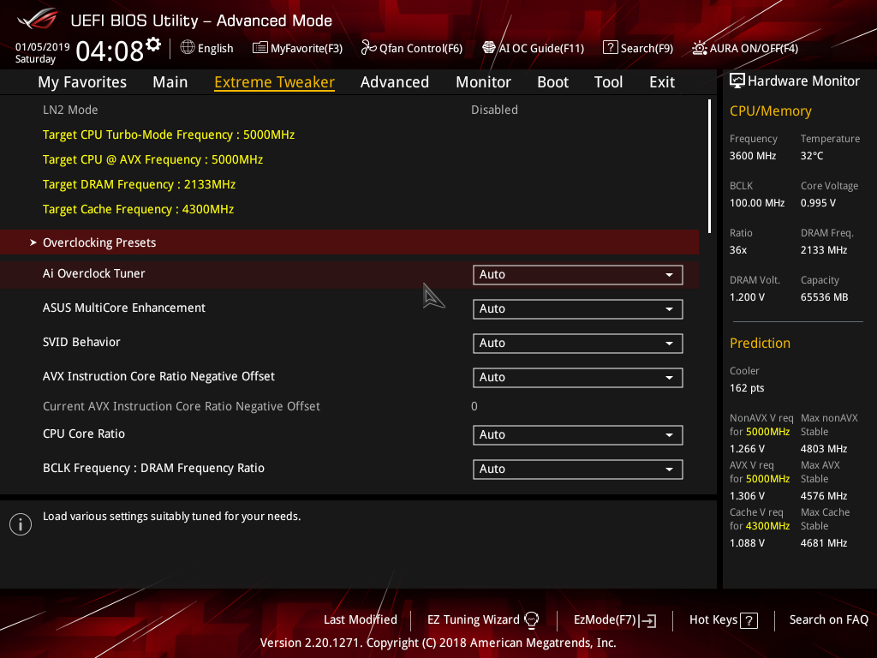The image size is (877, 658).
Task: Click the Hardware Monitor panel icon
Action: coord(737,80)
